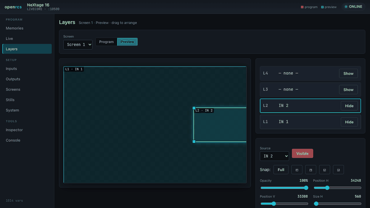
Task: Click the Layers page heading
Action: [x=67, y=23]
